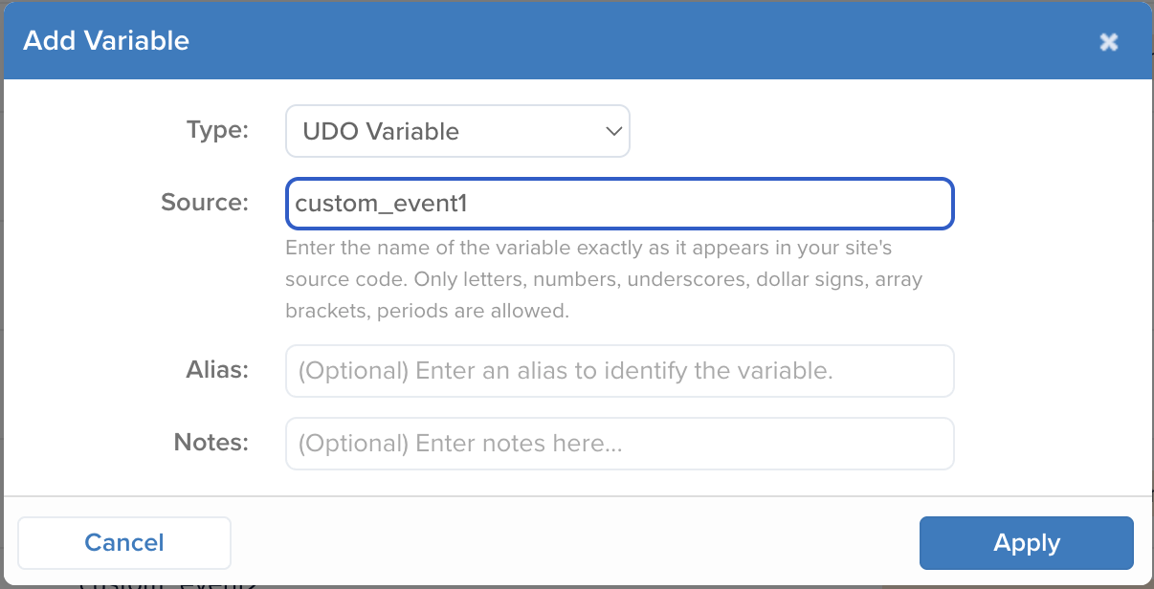
Task: Click the Add Variable dialog title
Action: 105,40
